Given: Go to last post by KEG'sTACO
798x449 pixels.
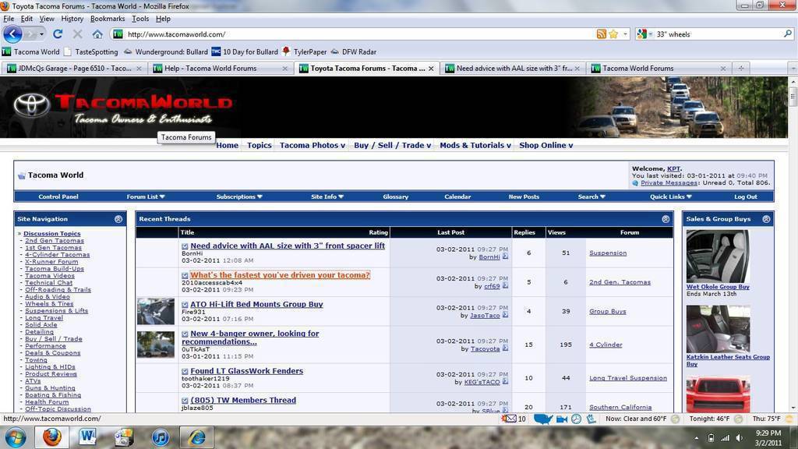Looking at the screenshot, I should click(505, 382).
